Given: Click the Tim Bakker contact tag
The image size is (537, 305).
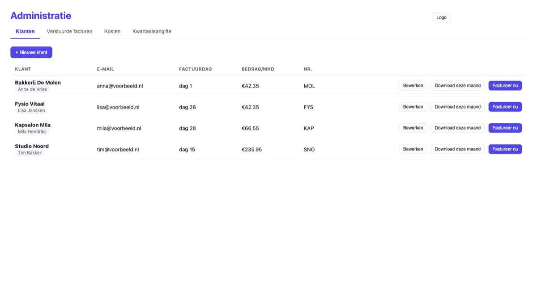Looking at the screenshot, I should click(x=30, y=153).
